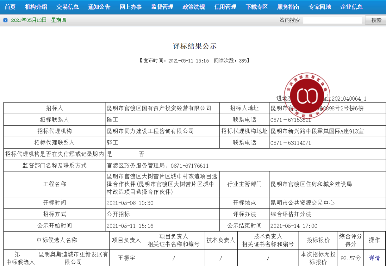386x266 pixels.
Task: Click the 招标人 label cell
Action: coord(54,108)
